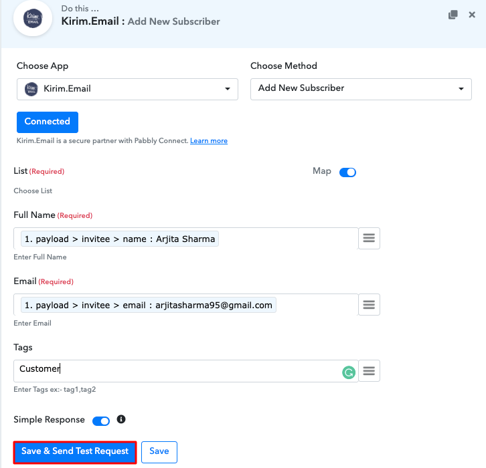Close the Kirim.Email action step
This screenshot has width=486, height=468.
472,15
